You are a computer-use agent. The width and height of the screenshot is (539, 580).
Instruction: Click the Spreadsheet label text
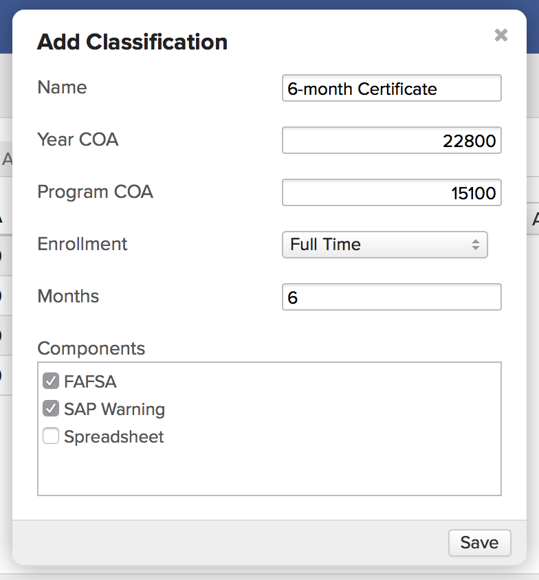point(113,437)
